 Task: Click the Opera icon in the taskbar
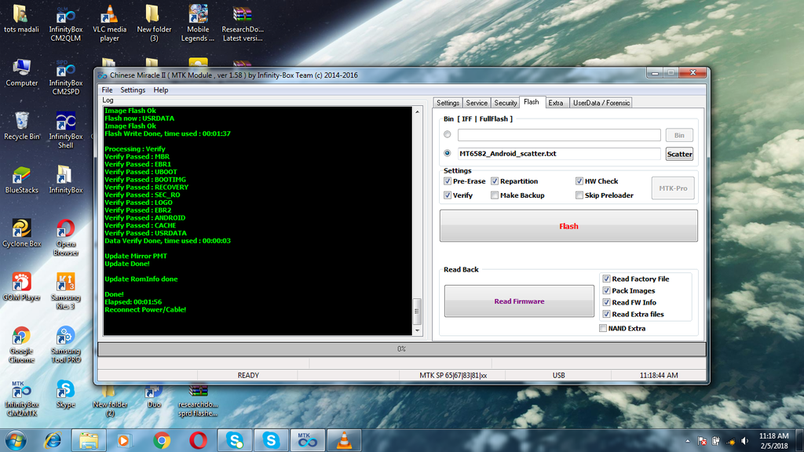199,440
